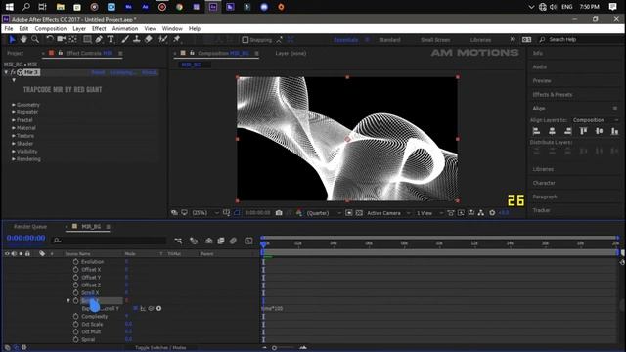The image size is (626, 352).
Task: Expand the Rendering group
Action: [x=14, y=159]
